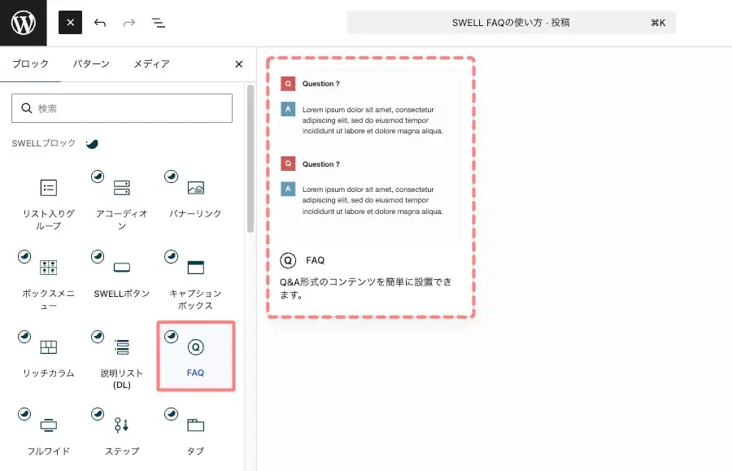Switch to the パターン tab
Viewport: 732px width, 471px height.
tap(91, 64)
